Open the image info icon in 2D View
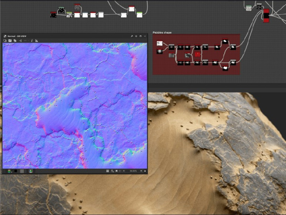 [32, 41]
